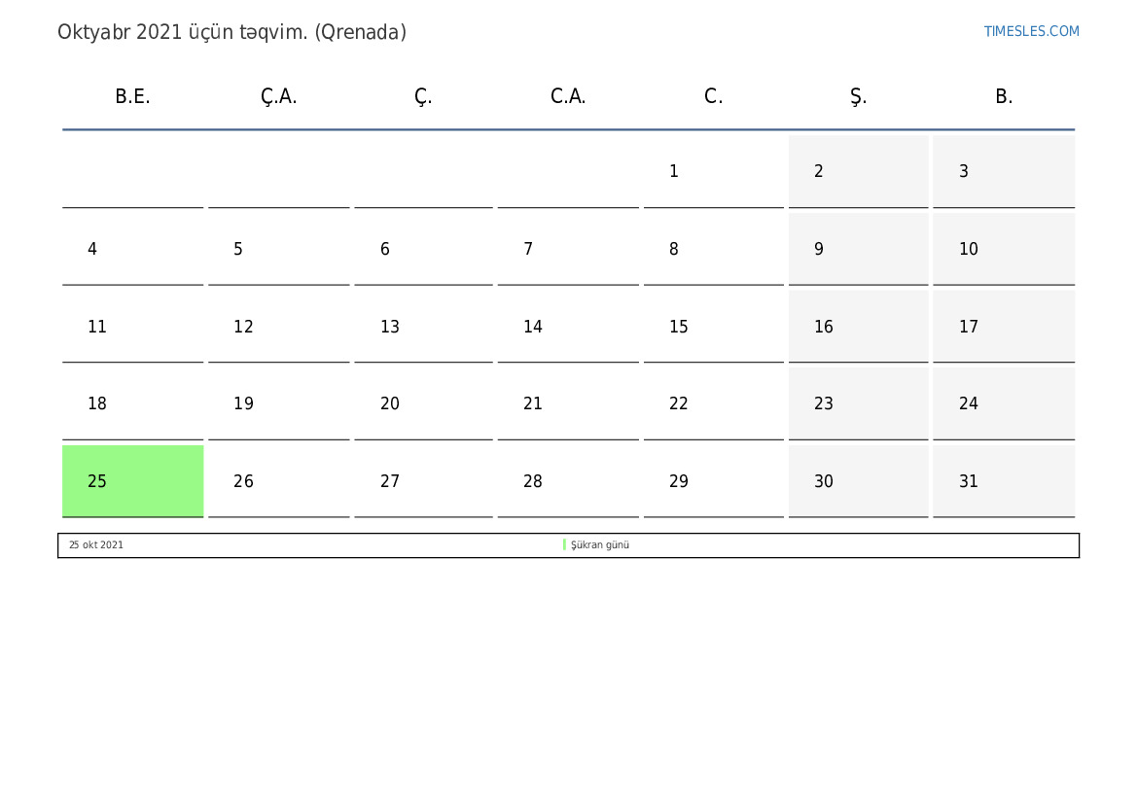Screen dimensions: 1137x804
Task: Select day 31 in the calendar
Action: (1004, 481)
